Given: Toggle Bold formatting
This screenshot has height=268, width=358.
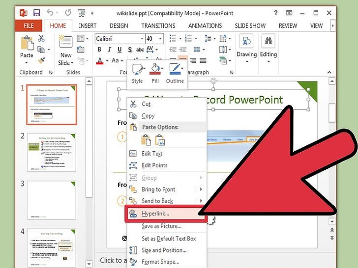Looking at the screenshot, I should (x=99, y=50).
